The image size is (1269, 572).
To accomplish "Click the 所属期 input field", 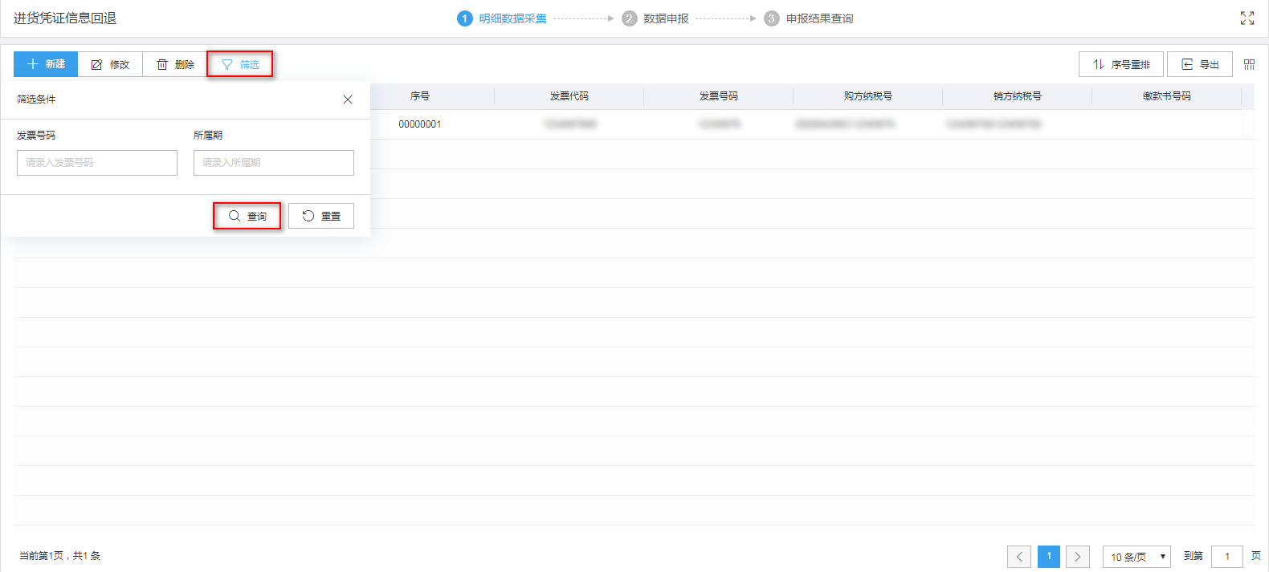I will point(273,163).
